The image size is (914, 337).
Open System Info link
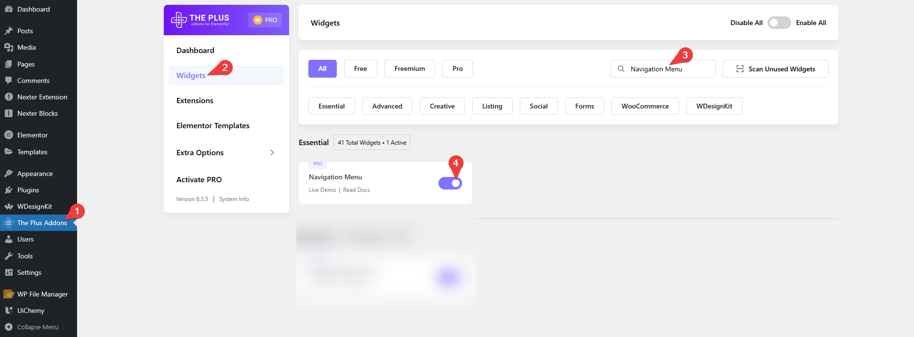[234, 199]
